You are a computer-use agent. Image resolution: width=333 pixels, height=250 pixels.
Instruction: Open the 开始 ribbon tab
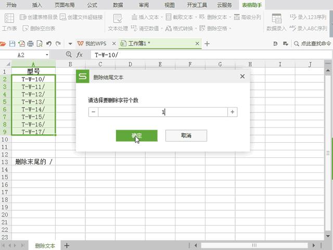click(x=11, y=5)
